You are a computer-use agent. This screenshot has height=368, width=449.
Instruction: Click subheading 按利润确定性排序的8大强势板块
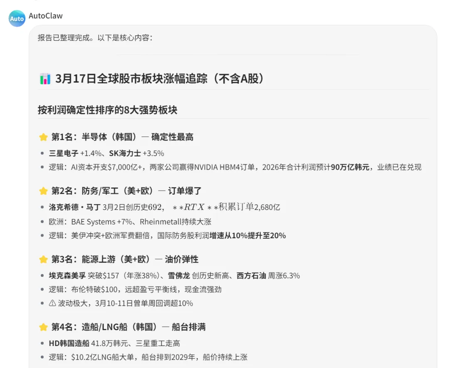(x=108, y=110)
